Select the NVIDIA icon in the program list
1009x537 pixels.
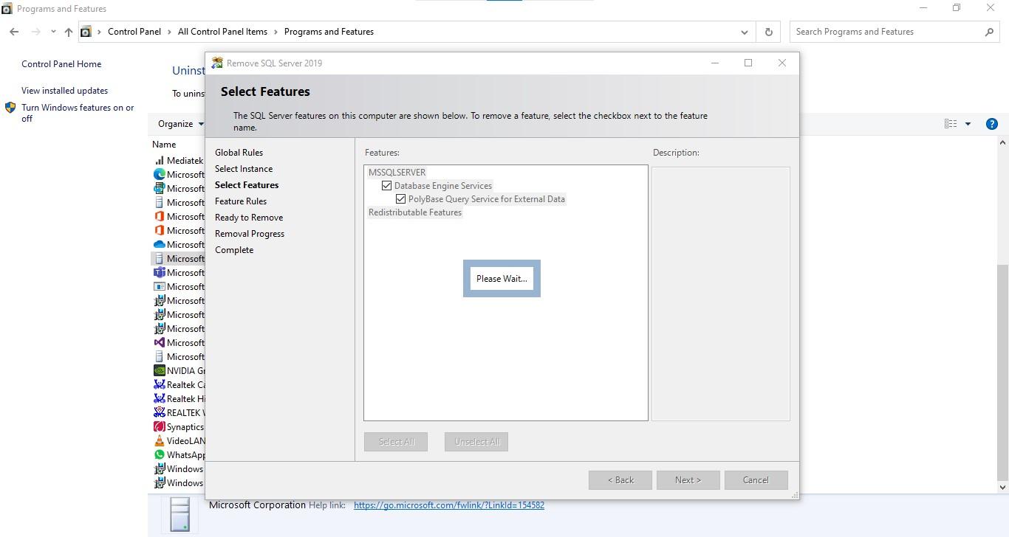click(159, 370)
